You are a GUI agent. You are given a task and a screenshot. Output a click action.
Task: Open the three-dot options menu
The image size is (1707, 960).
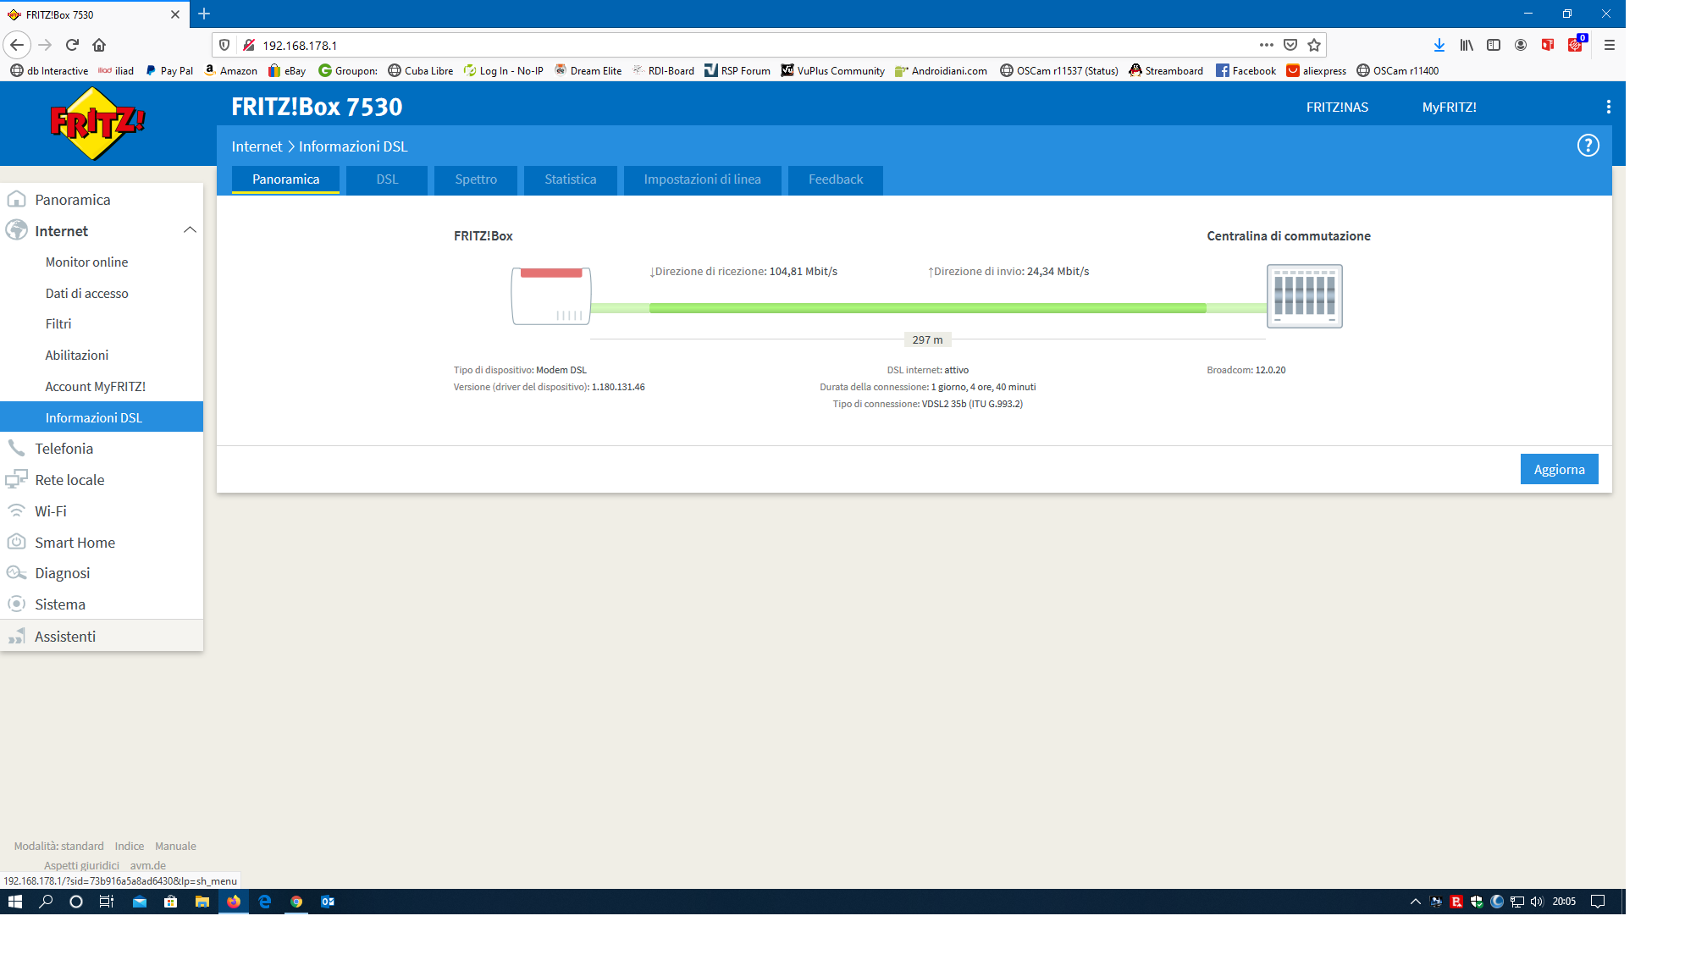click(1608, 107)
